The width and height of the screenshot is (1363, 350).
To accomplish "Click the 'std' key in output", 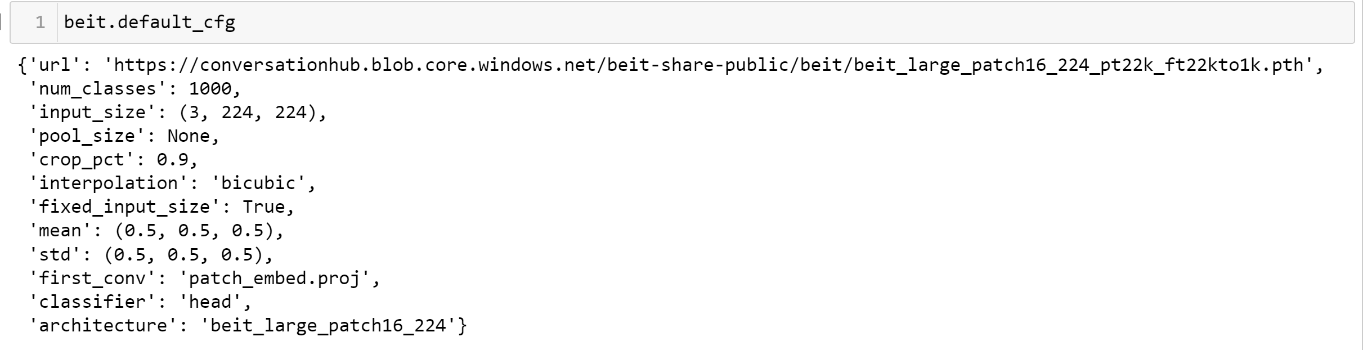I will pyautogui.click(x=55, y=254).
